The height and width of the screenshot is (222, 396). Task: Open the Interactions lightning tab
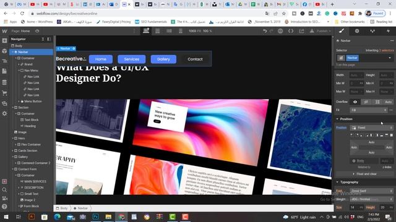point(388,31)
